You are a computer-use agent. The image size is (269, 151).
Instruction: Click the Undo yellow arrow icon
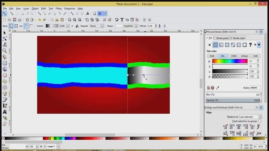40,20
